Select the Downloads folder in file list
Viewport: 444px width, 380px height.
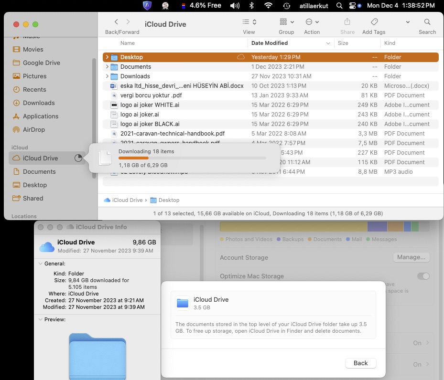click(271, 76)
